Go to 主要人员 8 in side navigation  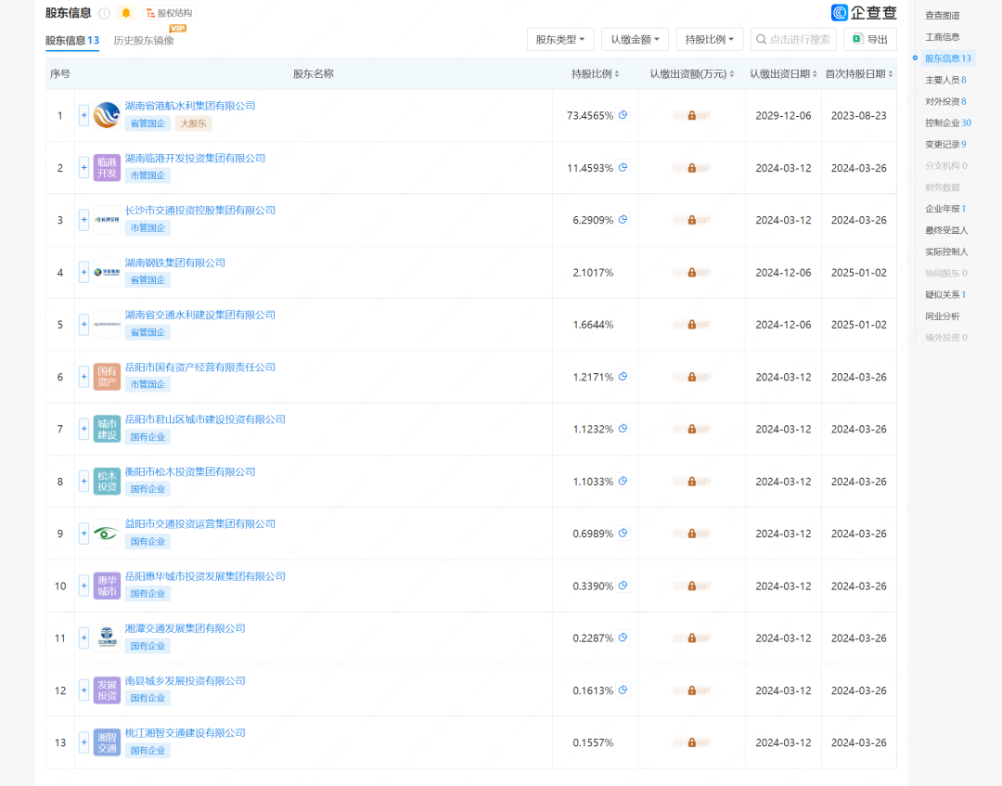click(945, 80)
